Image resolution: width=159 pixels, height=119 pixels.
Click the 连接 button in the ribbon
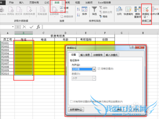point(64,8)
